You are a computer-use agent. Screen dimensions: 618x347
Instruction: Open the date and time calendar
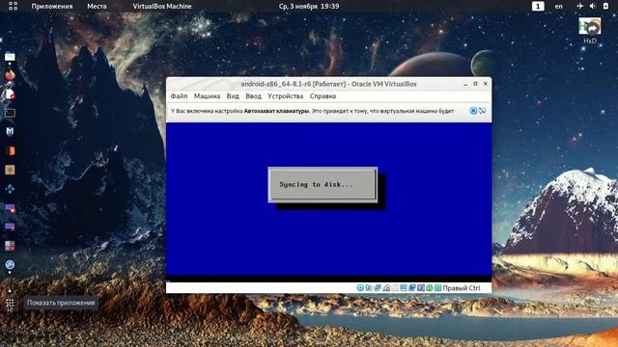click(x=309, y=7)
